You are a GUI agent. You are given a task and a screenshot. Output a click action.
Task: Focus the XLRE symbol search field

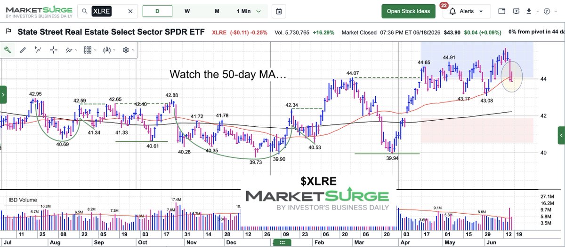tap(107, 11)
